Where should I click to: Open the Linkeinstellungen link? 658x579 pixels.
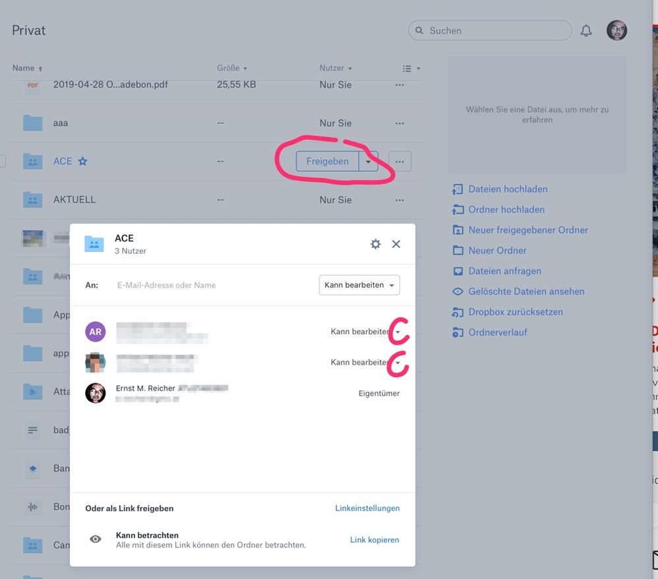(367, 508)
